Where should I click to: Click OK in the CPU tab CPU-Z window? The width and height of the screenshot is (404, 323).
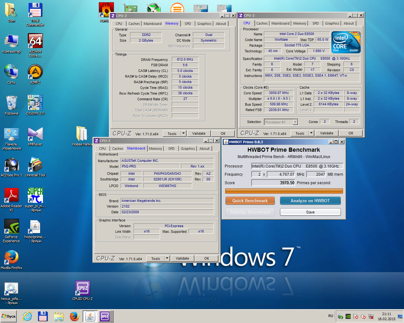click(x=351, y=133)
